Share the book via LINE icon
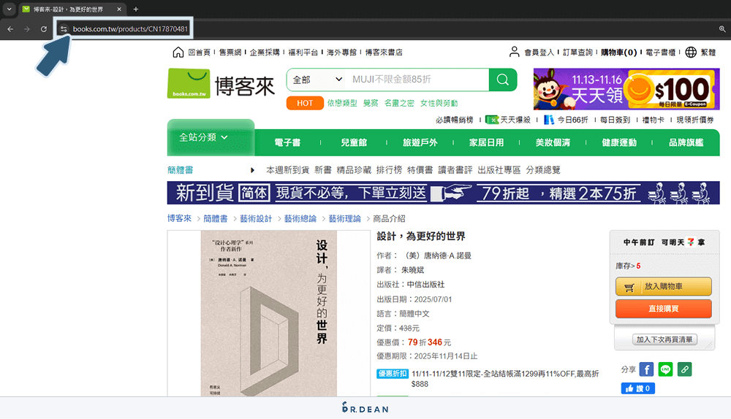This screenshot has height=419, width=731. coord(665,369)
